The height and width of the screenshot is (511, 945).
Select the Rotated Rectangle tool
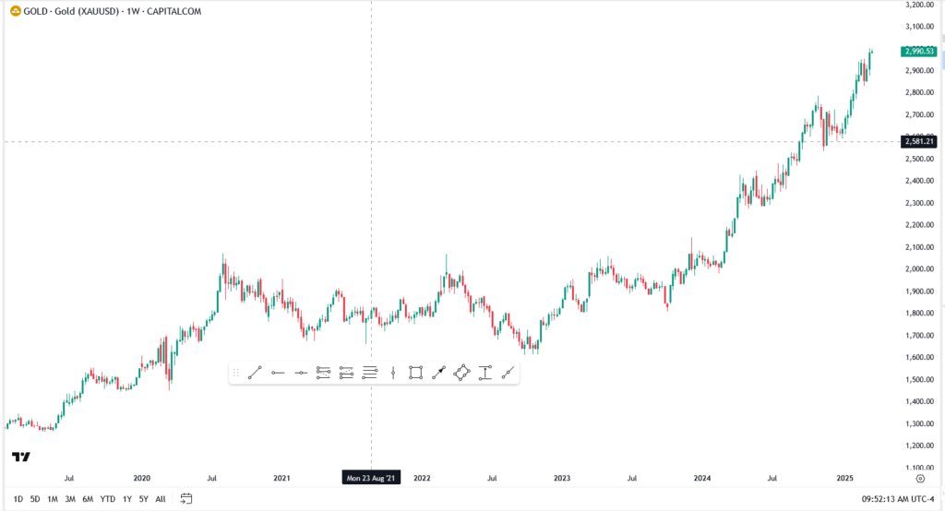click(462, 373)
